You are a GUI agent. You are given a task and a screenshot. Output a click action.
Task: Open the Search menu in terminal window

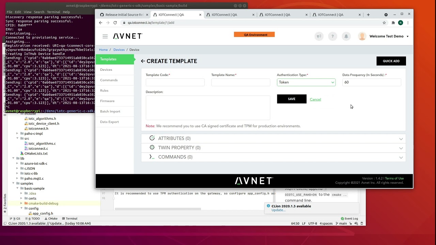(39, 12)
